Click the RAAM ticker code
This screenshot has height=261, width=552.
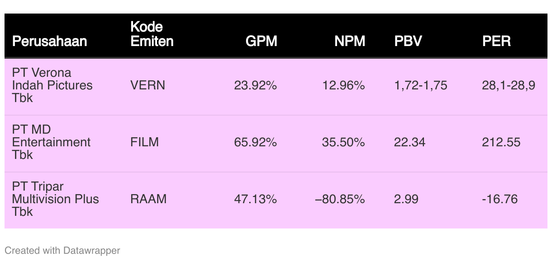click(x=148, y=199)
